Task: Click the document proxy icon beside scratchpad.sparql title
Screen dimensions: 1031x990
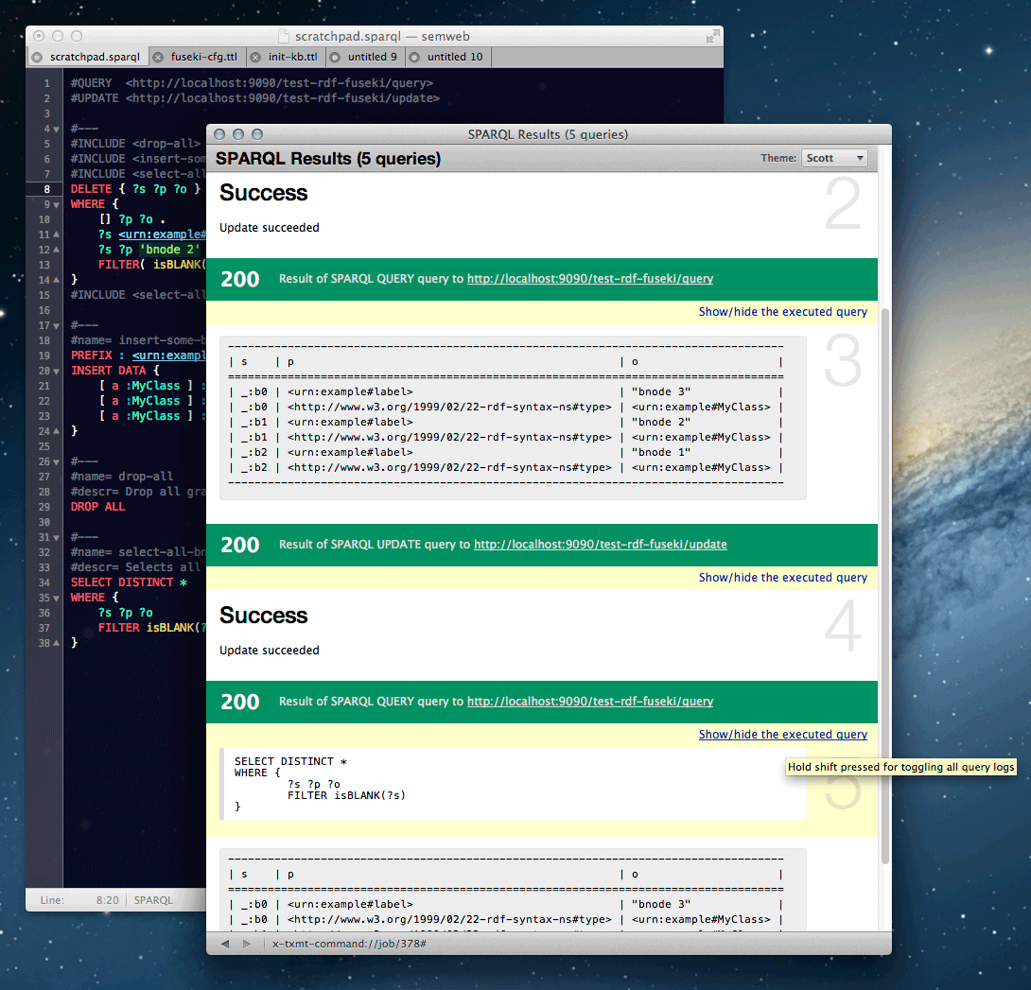Action: (284, 36)
